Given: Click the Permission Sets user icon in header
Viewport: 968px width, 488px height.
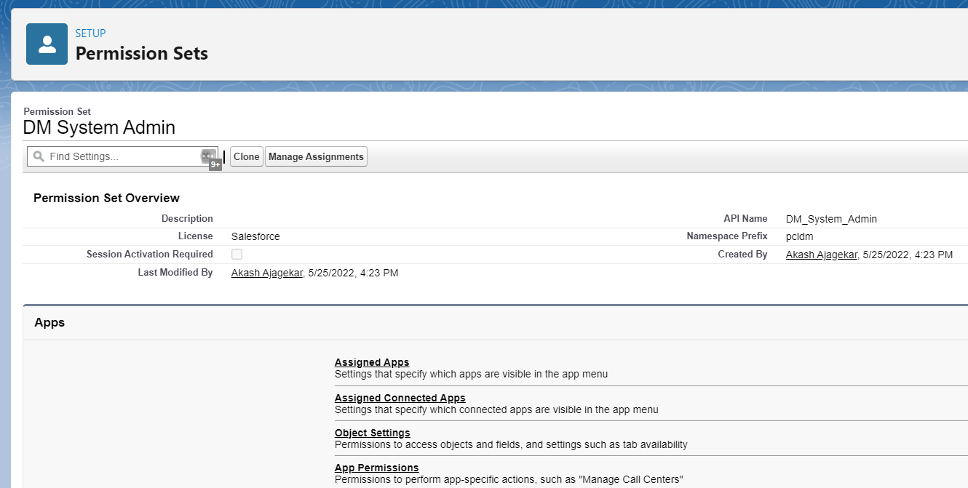Looking at the screenshot, I should point(47,44).
